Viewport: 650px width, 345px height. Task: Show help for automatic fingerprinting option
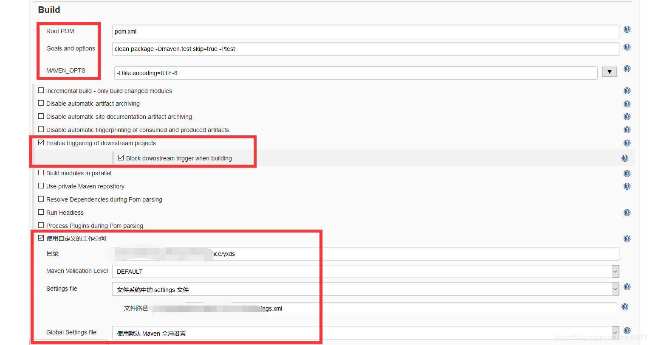pos(627,130)
